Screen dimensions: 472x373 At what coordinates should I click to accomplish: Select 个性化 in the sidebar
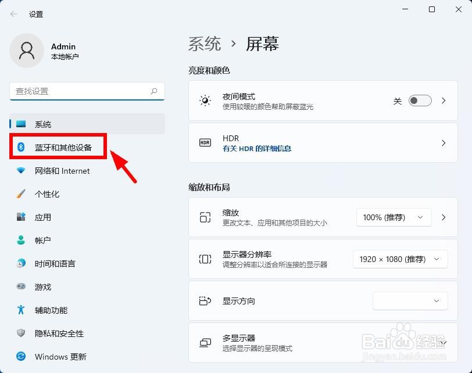click(x=87, y=193)
